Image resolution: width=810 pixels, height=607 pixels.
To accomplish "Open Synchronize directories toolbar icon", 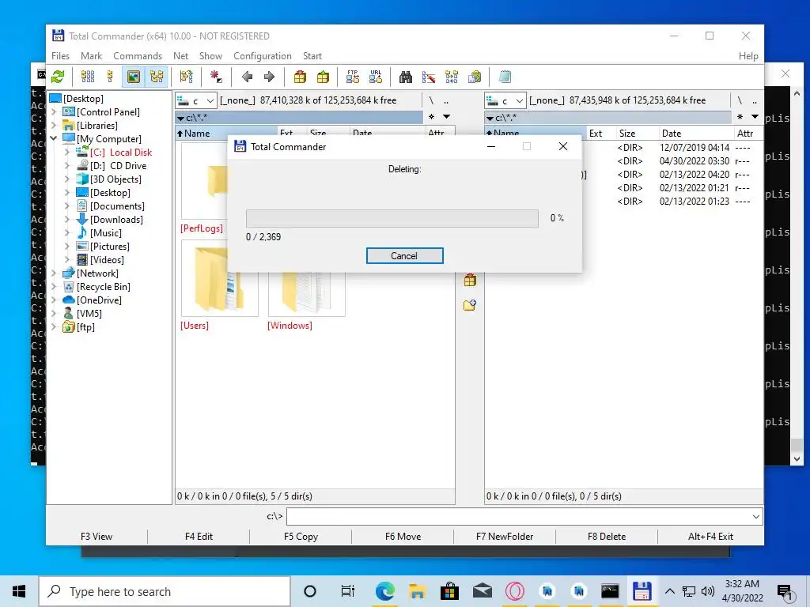I will point(452,77).
